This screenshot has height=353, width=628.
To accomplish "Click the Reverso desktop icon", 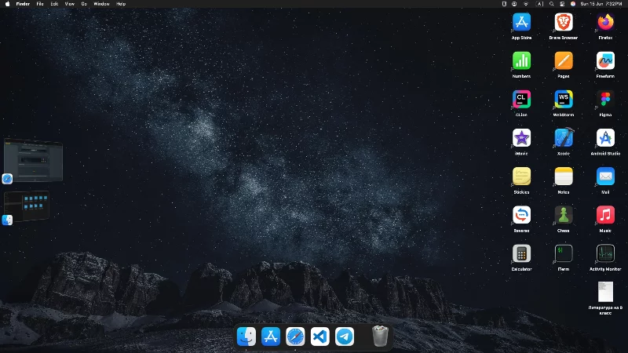I will click(521, 215).
